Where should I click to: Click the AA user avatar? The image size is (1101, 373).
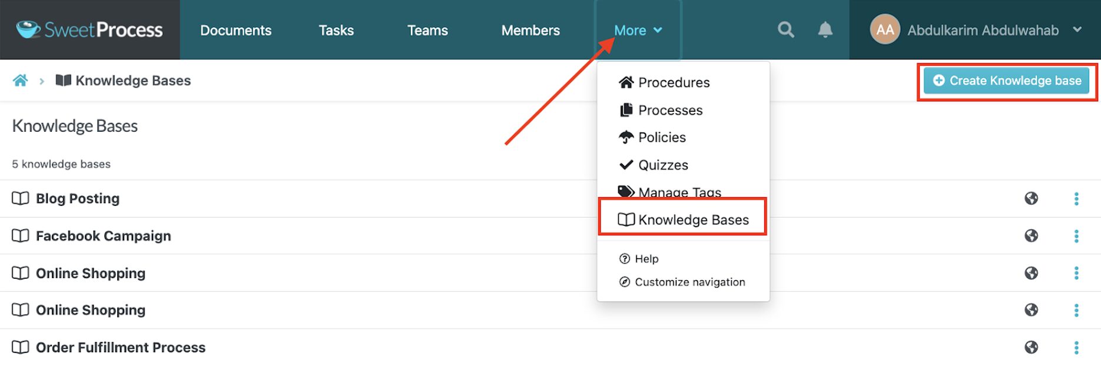885,29
